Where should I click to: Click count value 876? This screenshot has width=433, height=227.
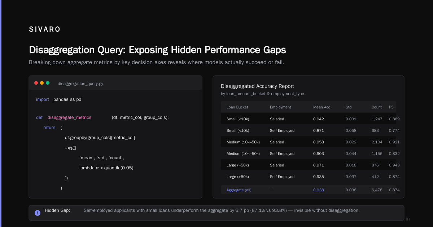pos(375,165)
